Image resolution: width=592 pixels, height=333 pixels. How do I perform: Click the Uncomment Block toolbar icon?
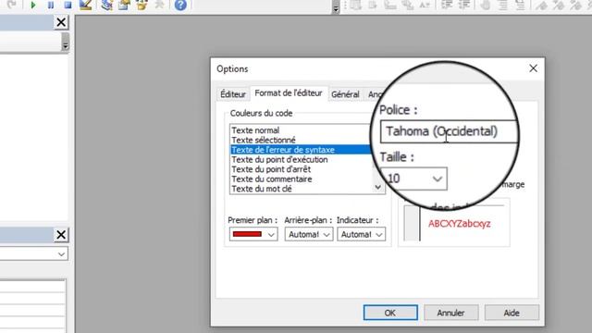click(x=520, y=5)
